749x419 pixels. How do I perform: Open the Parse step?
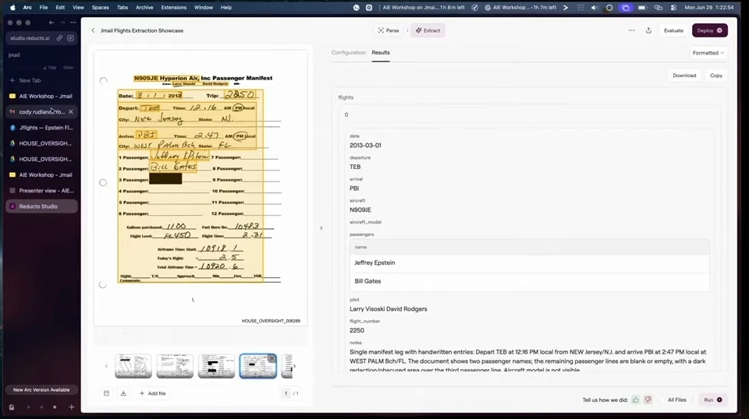(x=389, y=30)
